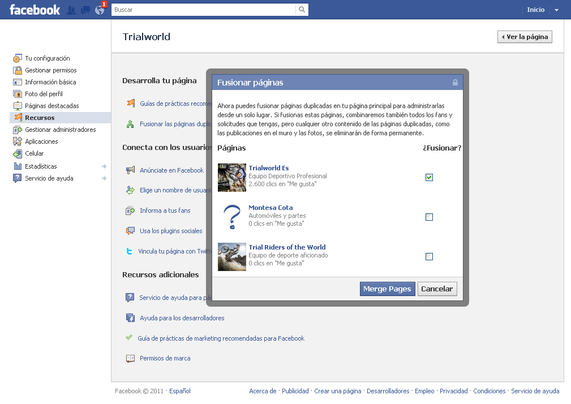The image size is (571, 404).
Task: Open the Trialworld Es page link
Action: tap(269, 168)
